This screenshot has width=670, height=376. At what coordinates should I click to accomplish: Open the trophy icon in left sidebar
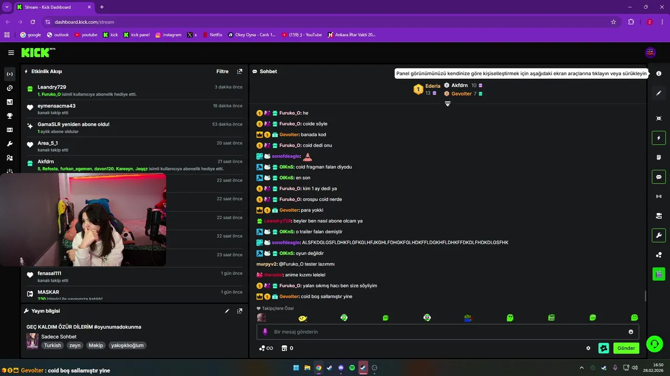9,116
